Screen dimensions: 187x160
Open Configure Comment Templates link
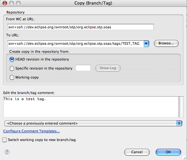pos(31,131)
